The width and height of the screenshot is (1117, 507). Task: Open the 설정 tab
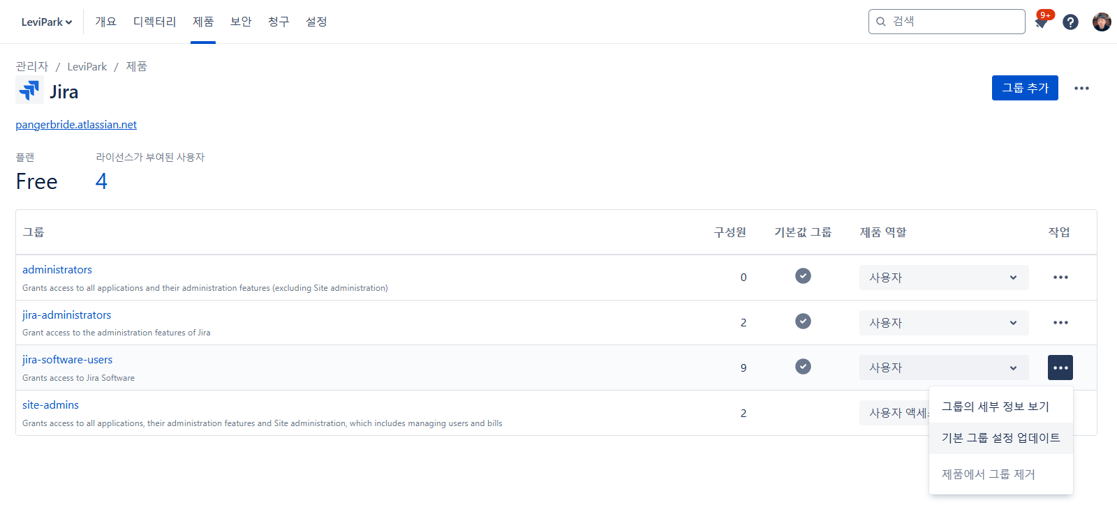click(316, 22)
